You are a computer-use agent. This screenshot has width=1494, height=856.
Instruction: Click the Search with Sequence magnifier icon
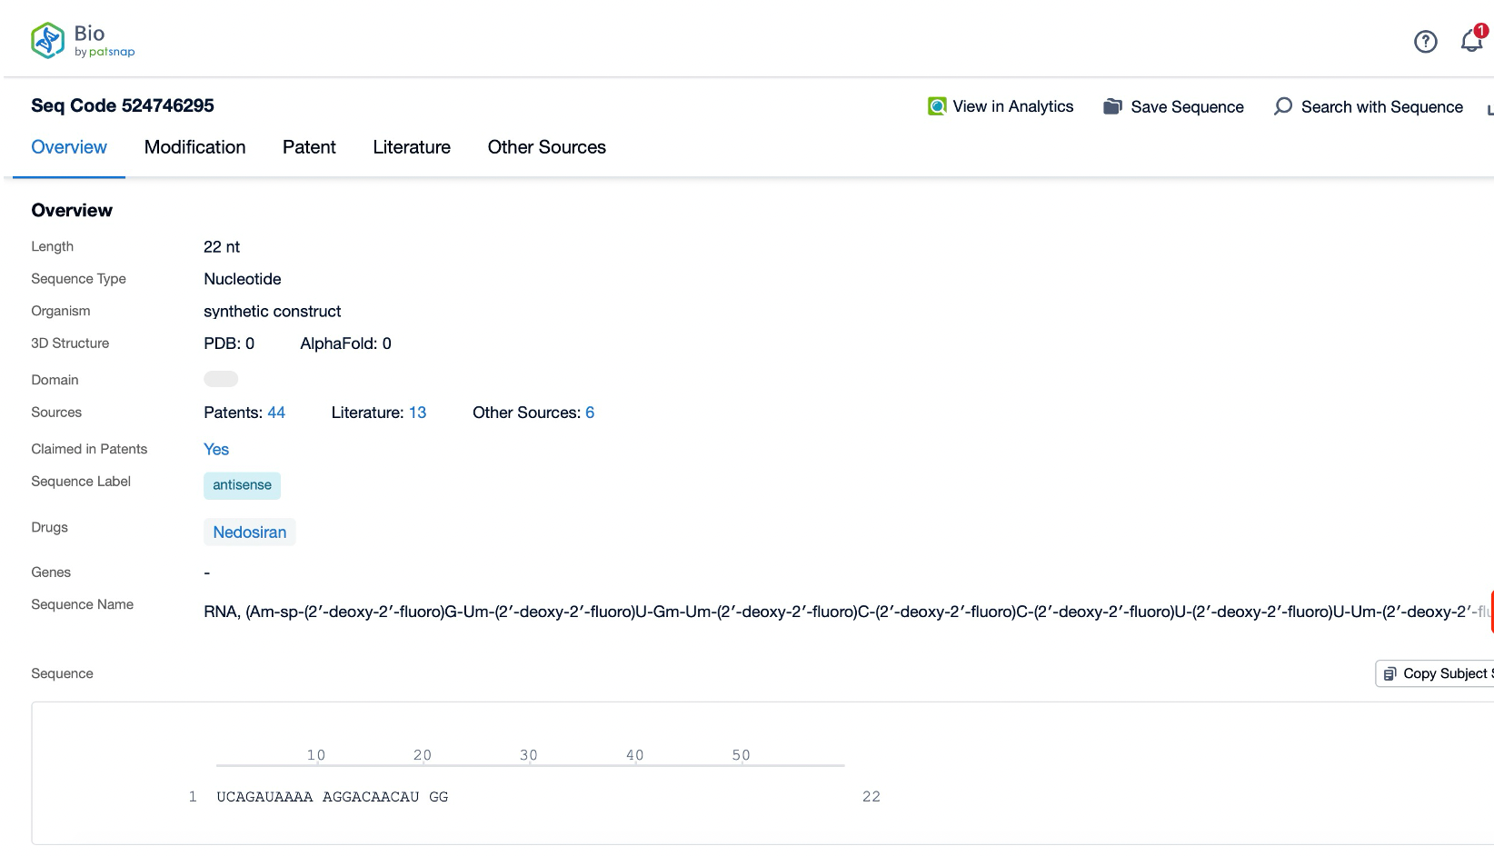tap(1282, 106)
